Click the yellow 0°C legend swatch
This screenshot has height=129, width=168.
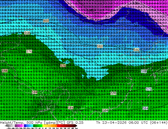click(43, 126)
